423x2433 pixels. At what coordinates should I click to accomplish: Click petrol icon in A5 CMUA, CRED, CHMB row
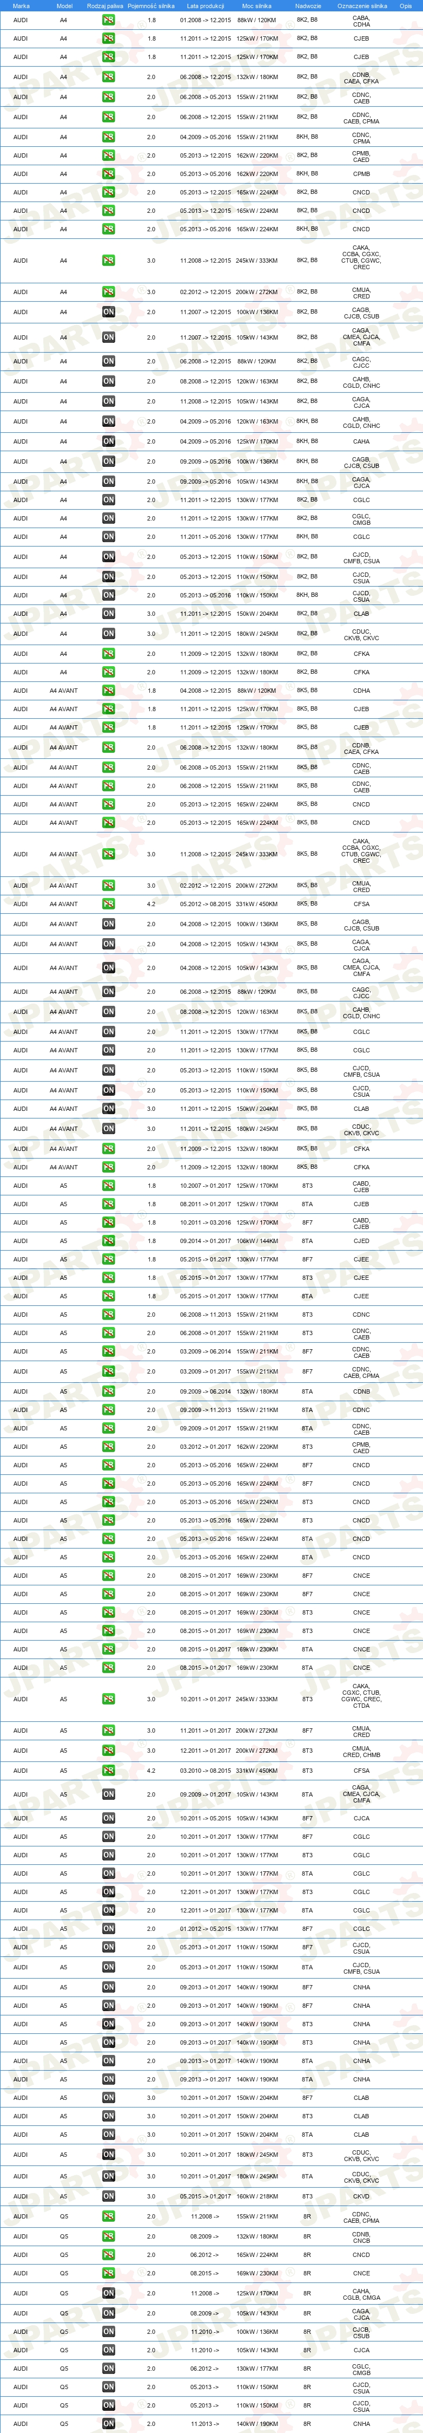(x=109, y=1750)
